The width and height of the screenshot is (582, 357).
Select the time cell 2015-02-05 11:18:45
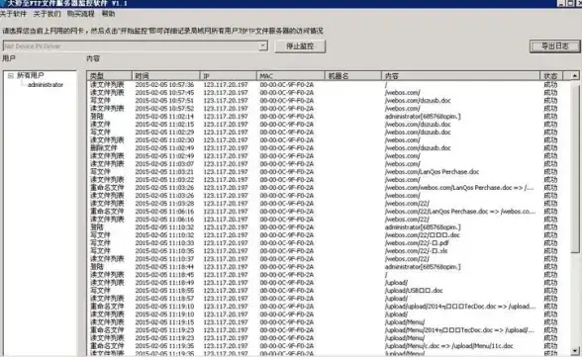click(164, 275)
